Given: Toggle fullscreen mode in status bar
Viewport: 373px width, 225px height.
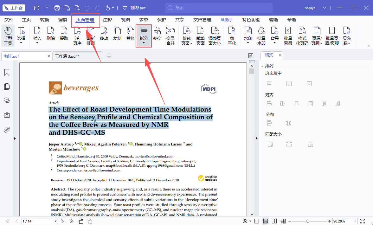Looking at the screenshot, I should tap(363, 221).
